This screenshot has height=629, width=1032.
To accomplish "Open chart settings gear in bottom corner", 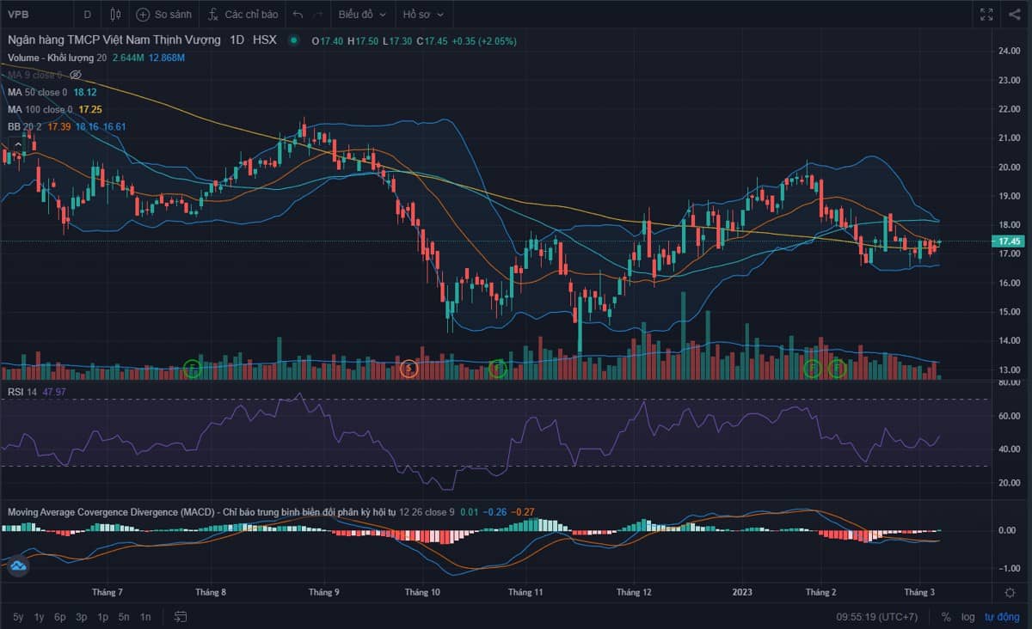I will click(x=1010, y=592).
